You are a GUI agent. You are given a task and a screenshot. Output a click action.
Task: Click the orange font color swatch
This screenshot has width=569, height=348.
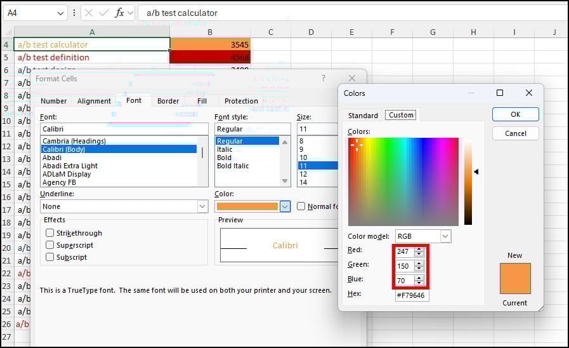pyautogui.click(x=247, y=206)
